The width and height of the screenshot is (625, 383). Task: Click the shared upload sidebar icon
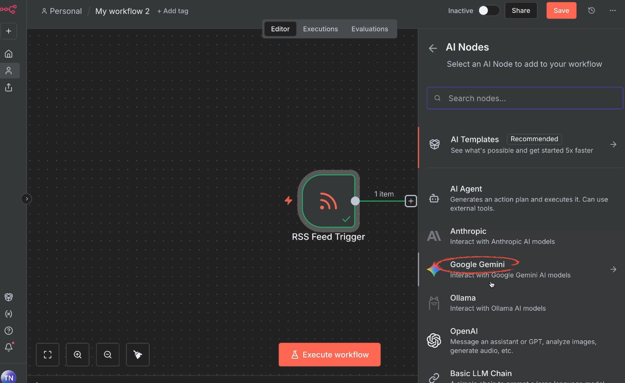tap(8, 87)
